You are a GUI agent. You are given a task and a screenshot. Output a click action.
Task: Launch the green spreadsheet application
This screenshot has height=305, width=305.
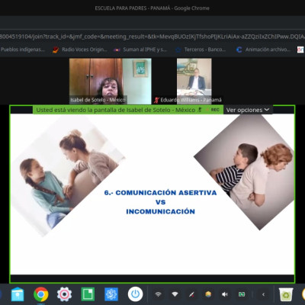click(x=88, y=294)
